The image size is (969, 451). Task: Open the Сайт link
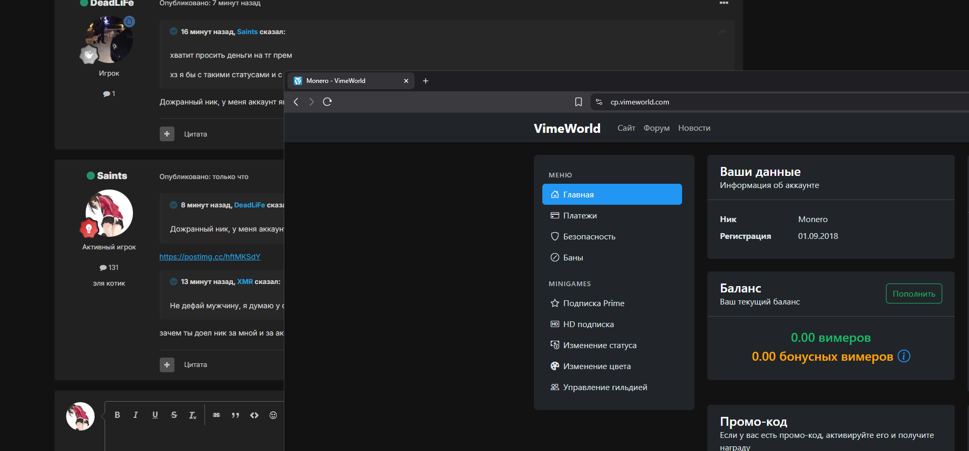[626, 128]
